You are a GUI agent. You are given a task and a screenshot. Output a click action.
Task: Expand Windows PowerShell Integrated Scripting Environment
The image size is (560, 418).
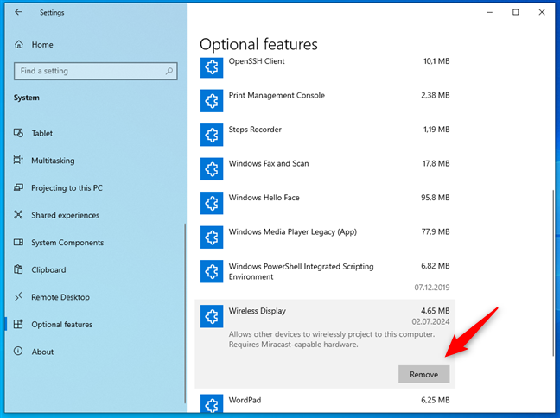point(325,276)
